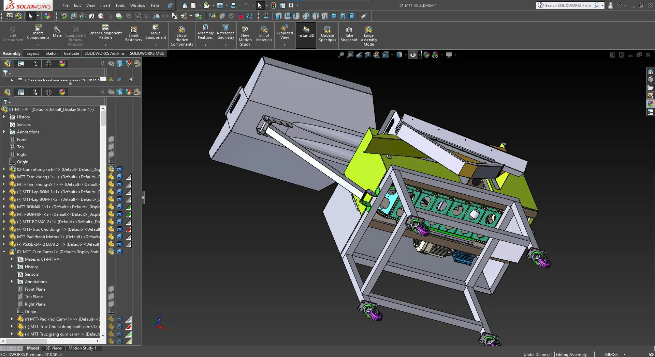Screen dimensions: 655x357
Task: Open Appearances tab in task pane
Action: [x=650, y=104]
